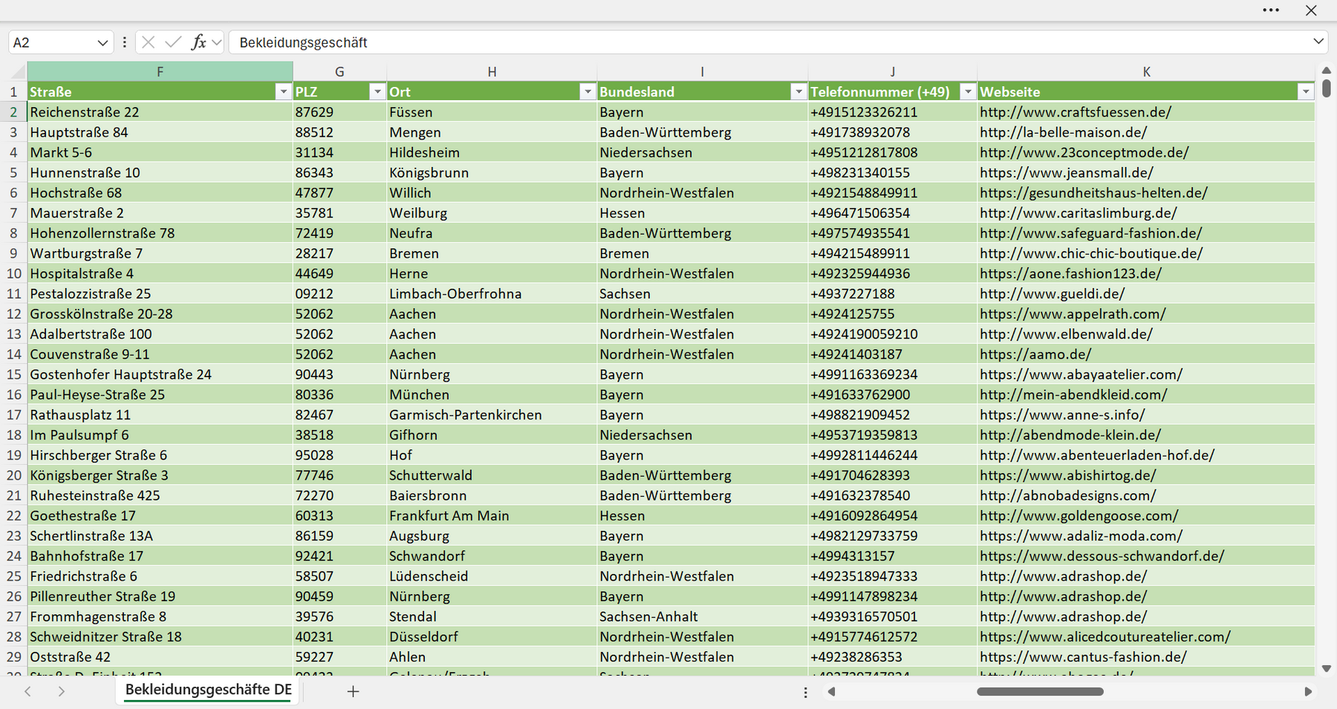Add a new sheet with plus icon

click(353, 691)
